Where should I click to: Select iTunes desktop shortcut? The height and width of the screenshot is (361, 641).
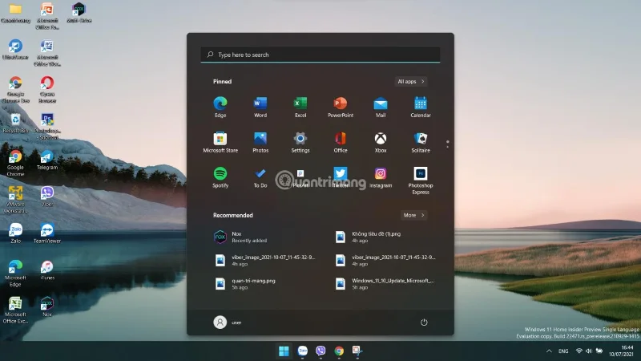(47, 270)
